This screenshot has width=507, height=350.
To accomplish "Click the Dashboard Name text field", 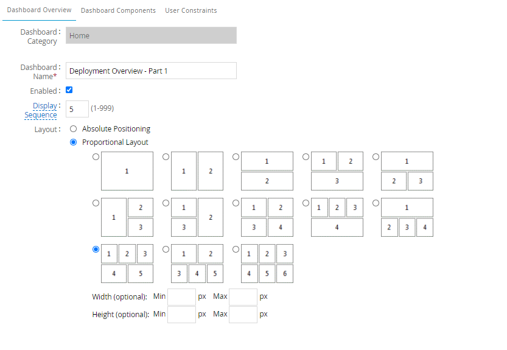I will (151, 71).
